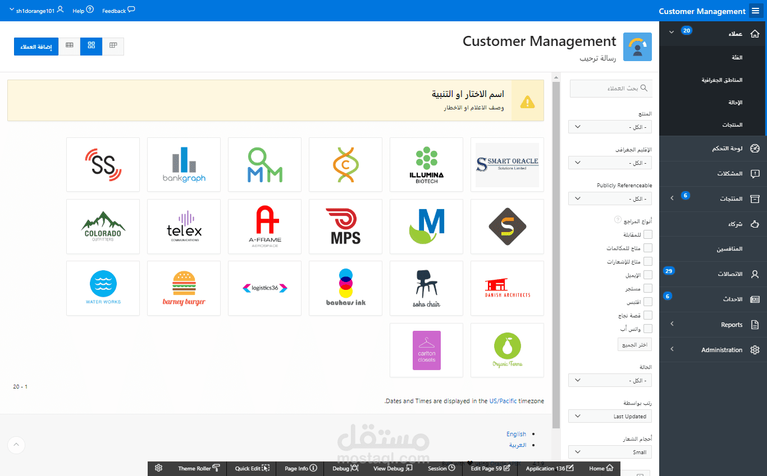The width and height of the screenshot is (767, 476).
Task: Switch to the report table view icon
Action: [x=70, y=47]
